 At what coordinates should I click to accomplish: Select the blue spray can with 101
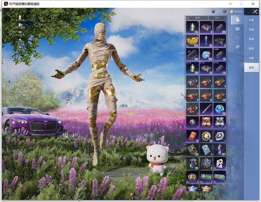(x=206, y=41)
